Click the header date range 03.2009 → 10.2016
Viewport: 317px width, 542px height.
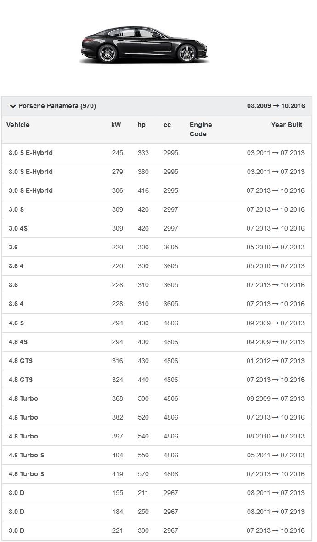[276, 106]
